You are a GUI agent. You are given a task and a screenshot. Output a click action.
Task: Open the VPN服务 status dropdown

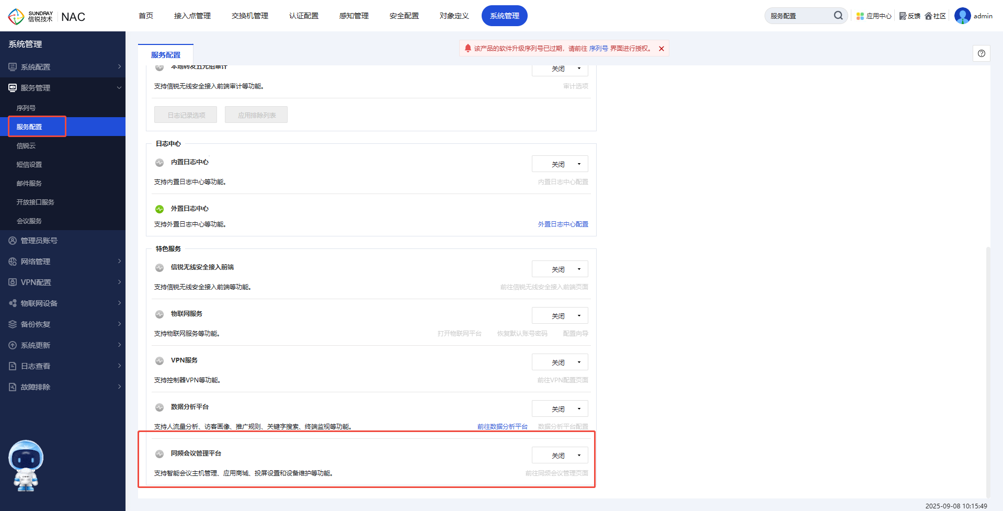click(560, 362)
